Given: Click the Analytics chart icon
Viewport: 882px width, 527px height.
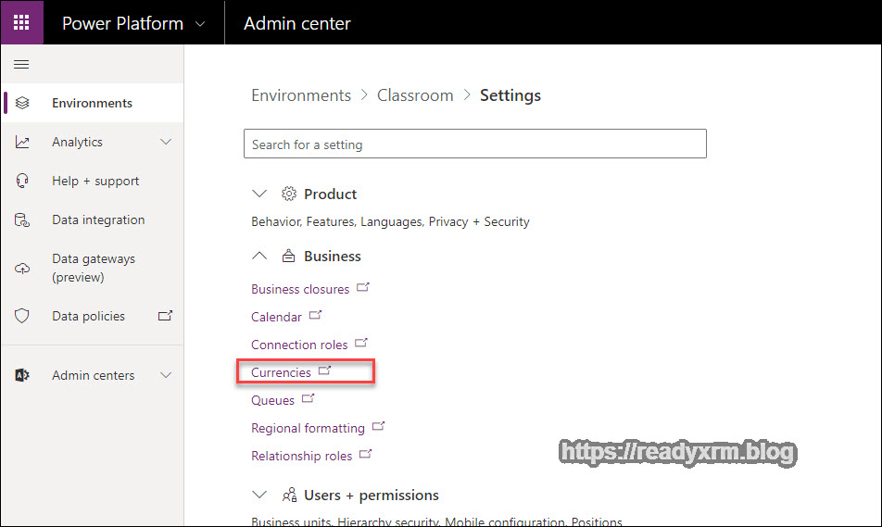Looking at the screenshot, I should pyautogui.click(x=22, y=142).
